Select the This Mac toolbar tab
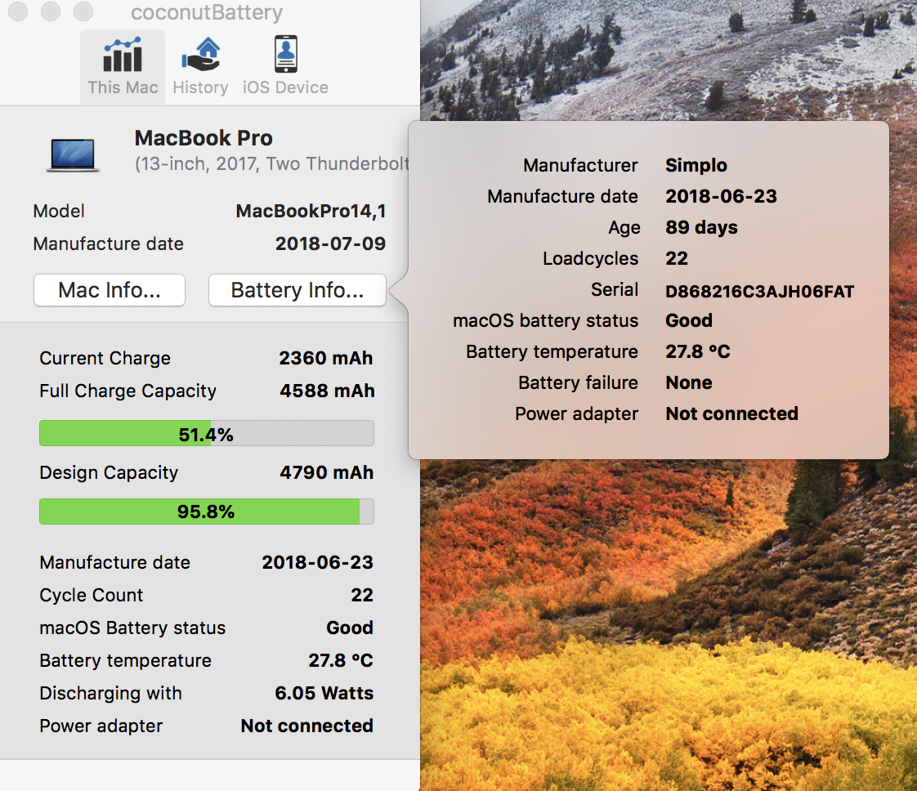 (123, 66)
